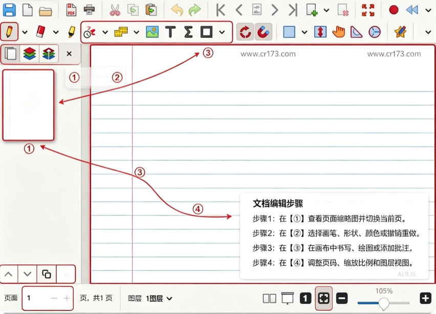Toggle the rotation snapping button
This screenshot has width=436, height=314.
click(245, 32)
